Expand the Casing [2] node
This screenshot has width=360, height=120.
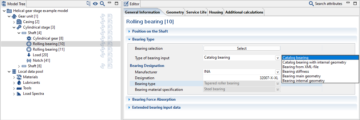pos(14,22)
